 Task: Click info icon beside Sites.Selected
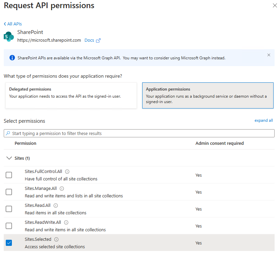click(x=56, y=239)
